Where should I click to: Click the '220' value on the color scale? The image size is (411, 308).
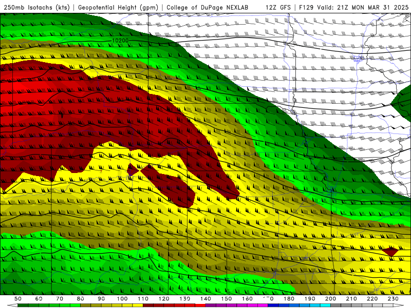pyautogui.click(x=372, y=299)
